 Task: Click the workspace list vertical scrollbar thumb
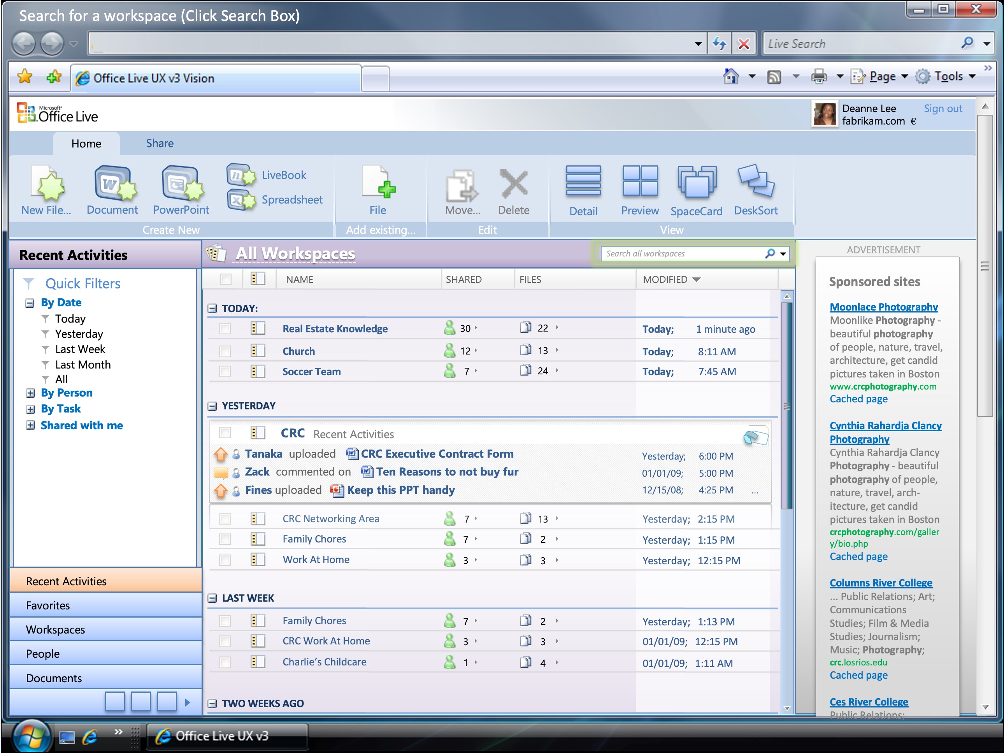[x=786, y=406]
